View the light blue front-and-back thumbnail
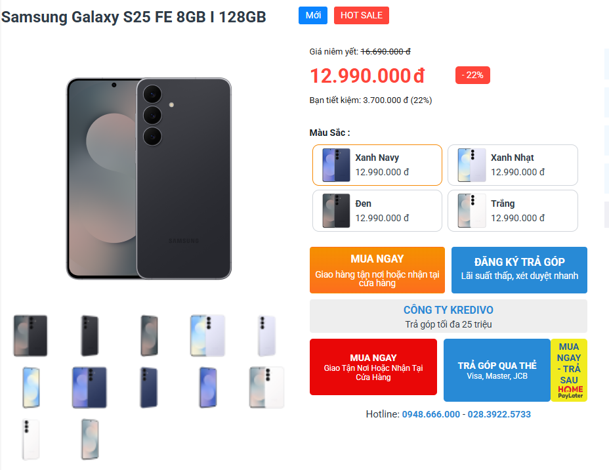Screen dimensions: 609x470 click(207, 335)
